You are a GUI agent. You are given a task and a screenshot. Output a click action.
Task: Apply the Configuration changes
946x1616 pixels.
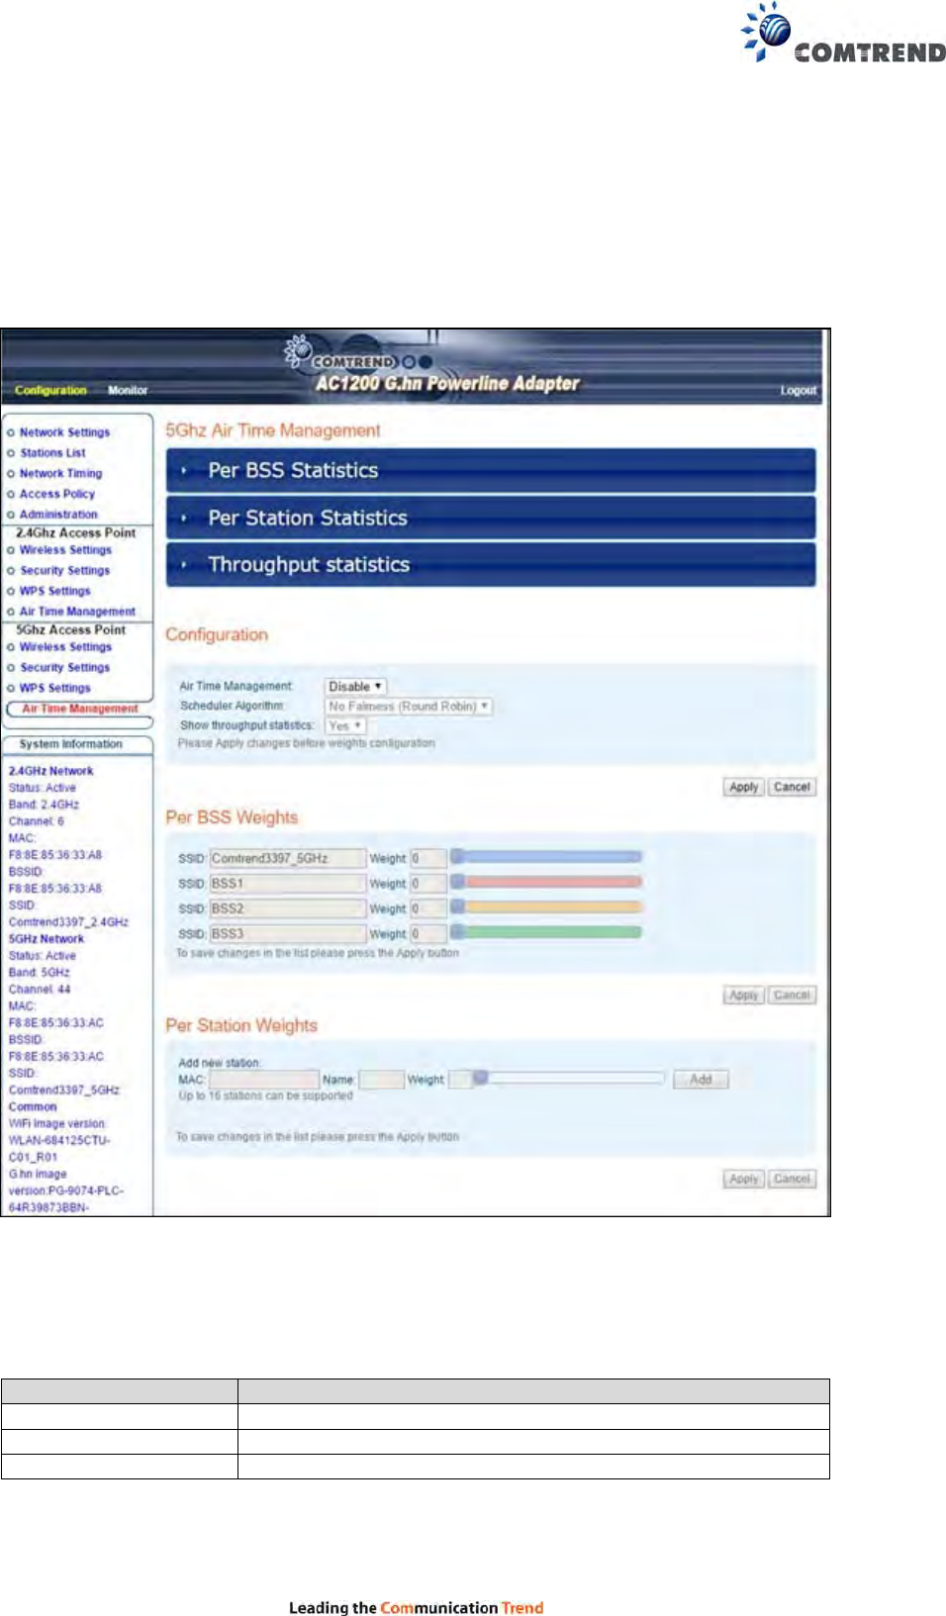click(x=743, y=788)
